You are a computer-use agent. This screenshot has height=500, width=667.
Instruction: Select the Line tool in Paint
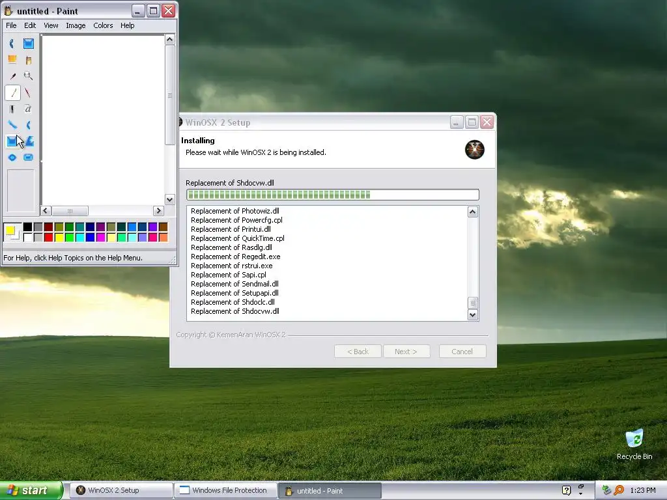(x=12, y=125)
